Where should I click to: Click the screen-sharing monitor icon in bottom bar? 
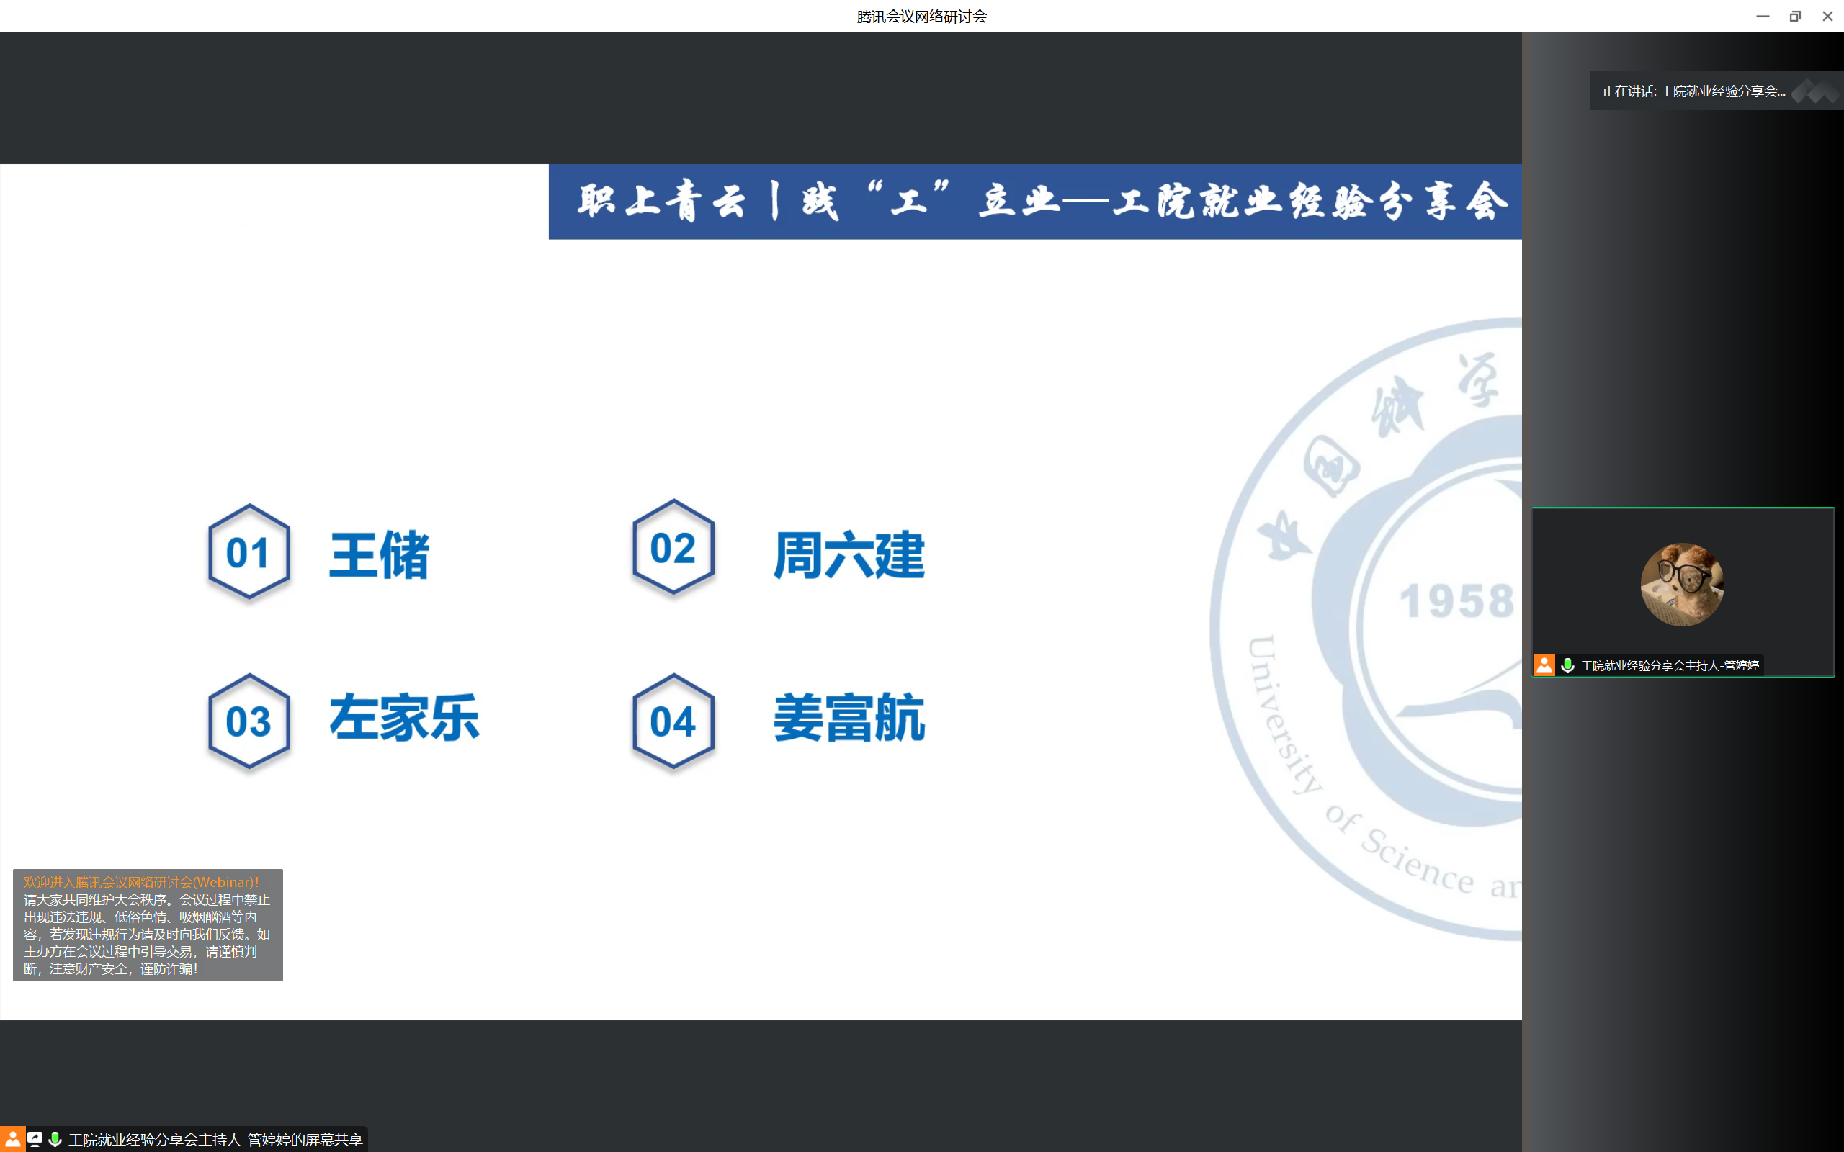click(x=35, y=1139)
